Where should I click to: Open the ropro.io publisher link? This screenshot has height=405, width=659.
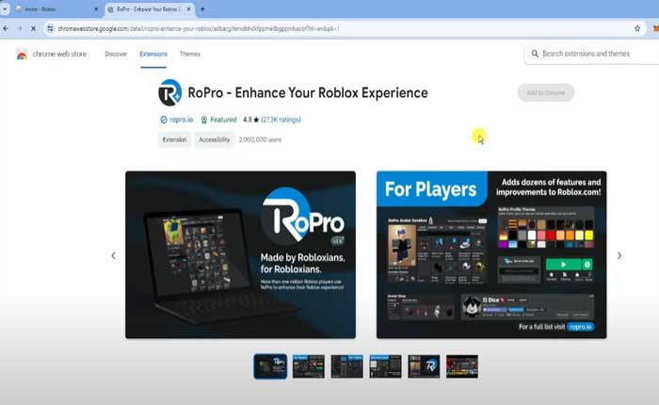point(181,120)
